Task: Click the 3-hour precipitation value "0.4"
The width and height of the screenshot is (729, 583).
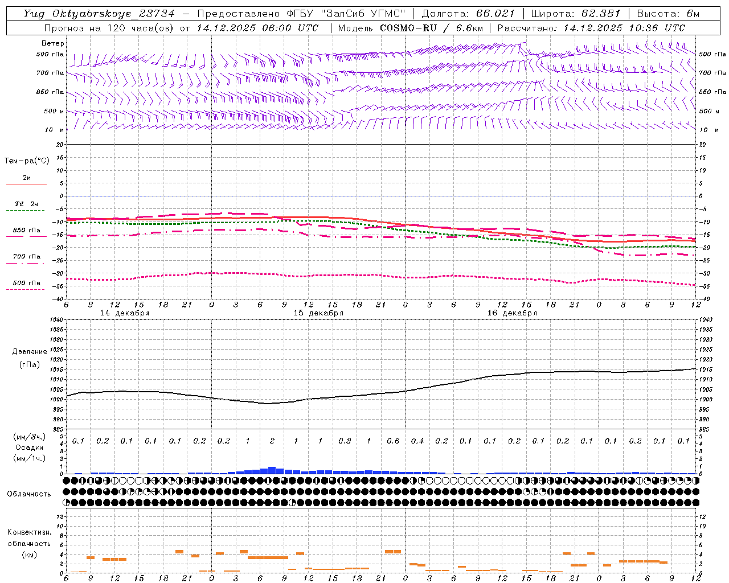Action: pos(417,441)
